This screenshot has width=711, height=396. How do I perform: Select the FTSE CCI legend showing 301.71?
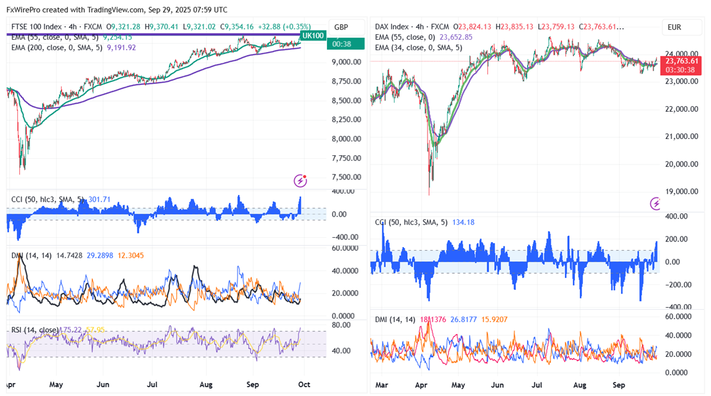click(61, 199)
